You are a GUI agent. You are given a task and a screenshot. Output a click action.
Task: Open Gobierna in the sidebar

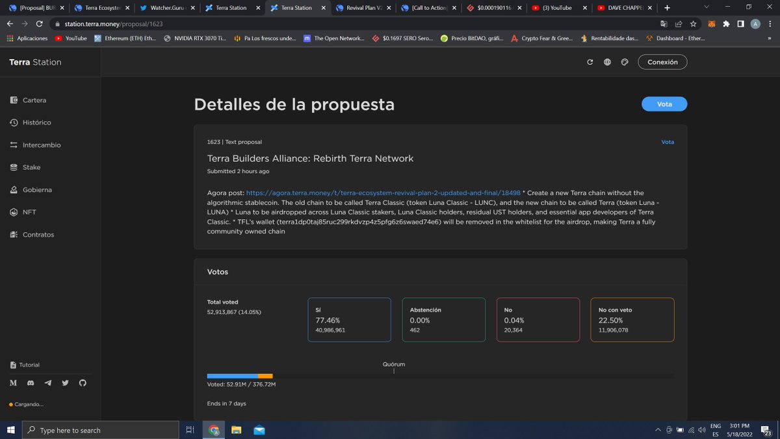pos(31,190)
